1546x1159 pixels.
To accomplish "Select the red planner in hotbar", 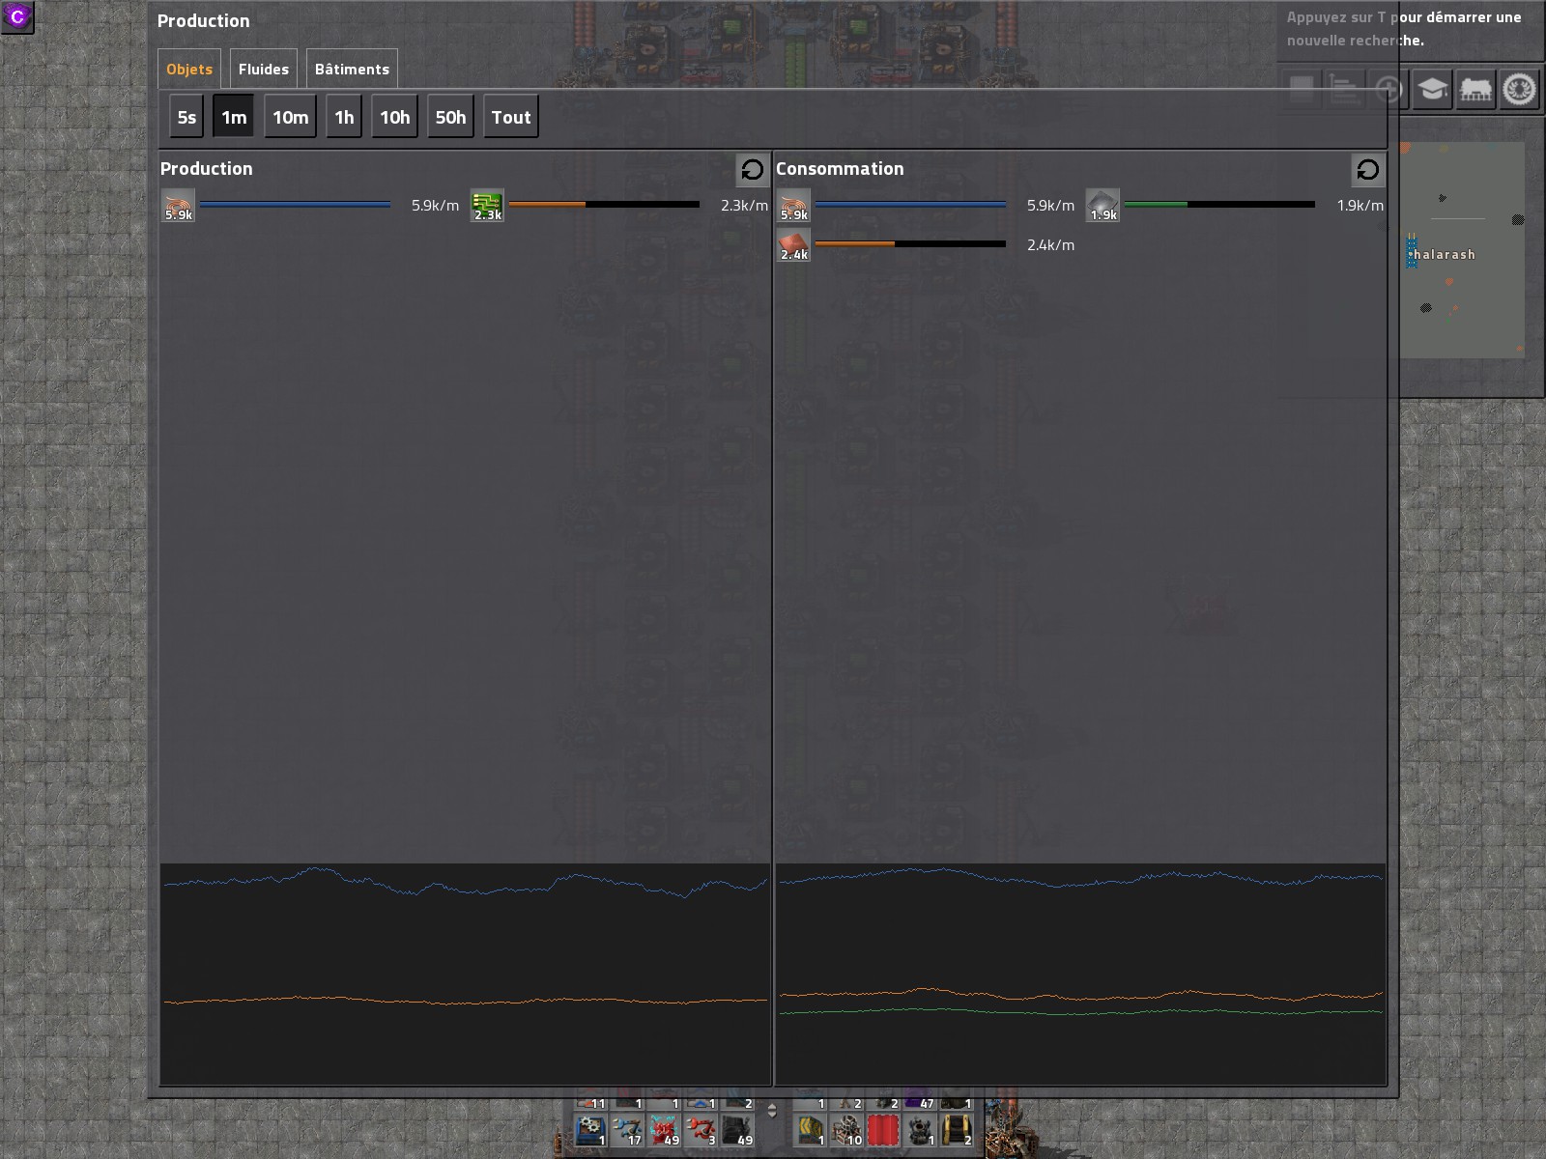I will [x=883, y=1129].
